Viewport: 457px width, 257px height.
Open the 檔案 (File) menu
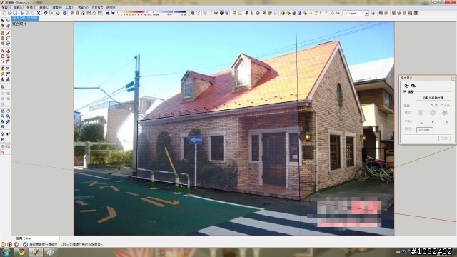click(6, 7)
